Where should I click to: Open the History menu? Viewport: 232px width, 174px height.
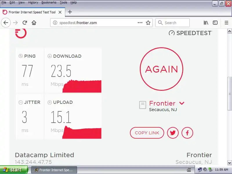coord(33,3)
